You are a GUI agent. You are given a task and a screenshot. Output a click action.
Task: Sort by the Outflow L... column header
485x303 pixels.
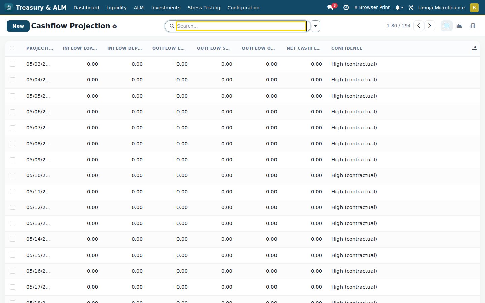click(x=168, y=48)
